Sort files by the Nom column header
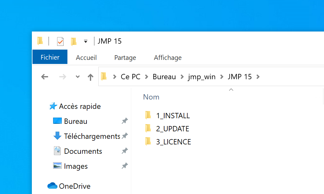This screenshot has height=194, width=324. [151, 97]
